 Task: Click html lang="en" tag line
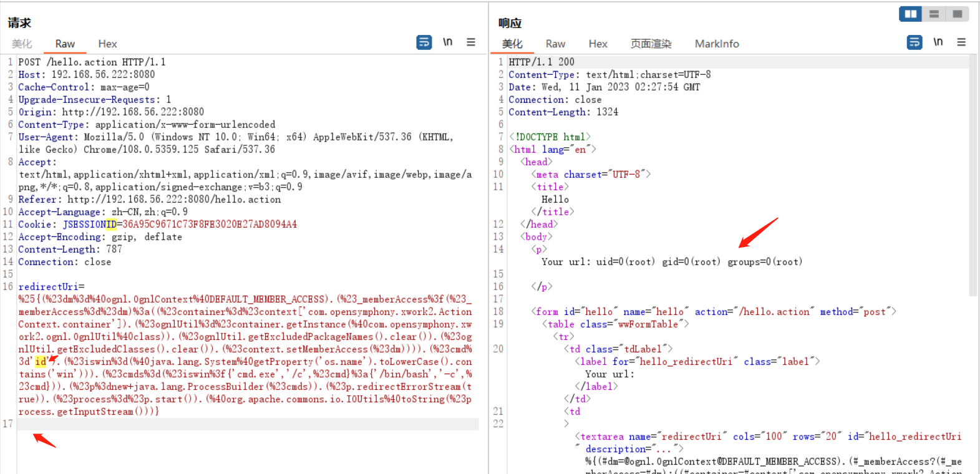[x=553, y=150]
